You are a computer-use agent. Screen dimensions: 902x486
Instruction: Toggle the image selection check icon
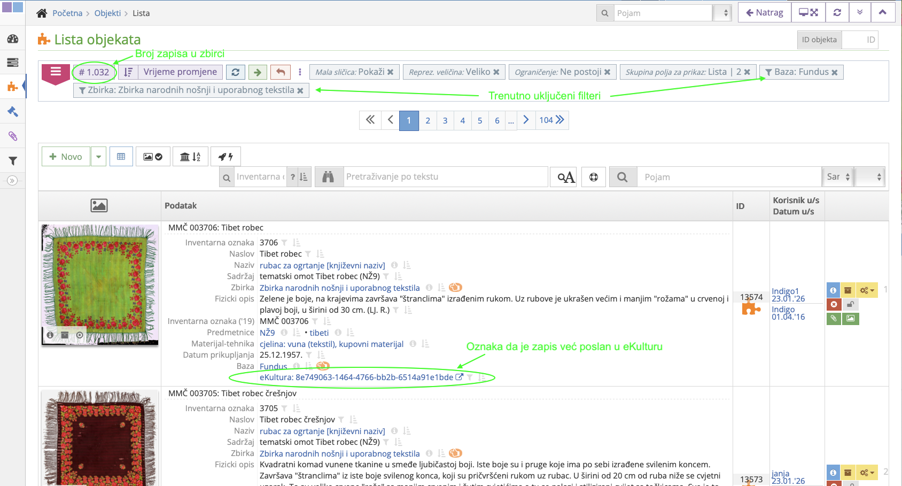(x=153, y=156)
